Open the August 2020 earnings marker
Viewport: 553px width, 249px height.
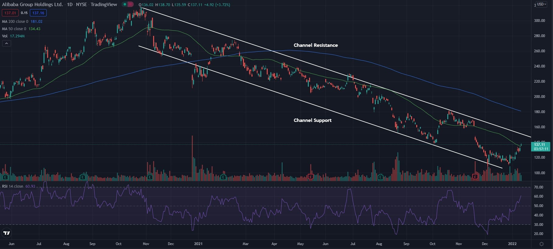pyautogui.click(x=82, y=177)
